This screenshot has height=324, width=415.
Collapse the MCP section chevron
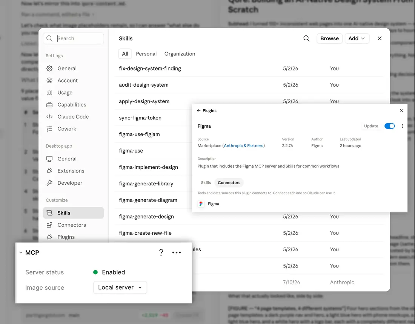click(x=21, y=253)
